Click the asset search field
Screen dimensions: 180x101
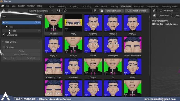tap(78, 11)
